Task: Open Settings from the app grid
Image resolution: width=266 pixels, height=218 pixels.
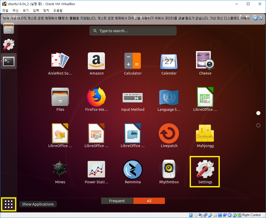Action: (205, 172)
